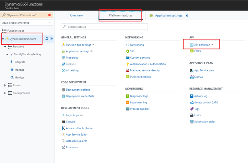Image resolution: width=248 pixels, height=163 pixels.
Task: Clear the search filter with red X
Action: click(x=49, y=15)
